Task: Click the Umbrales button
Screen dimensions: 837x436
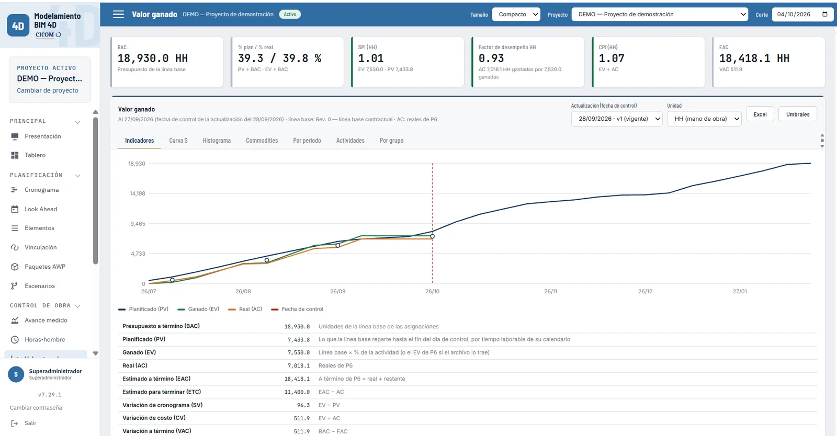Action: click(x=798, y=114)
